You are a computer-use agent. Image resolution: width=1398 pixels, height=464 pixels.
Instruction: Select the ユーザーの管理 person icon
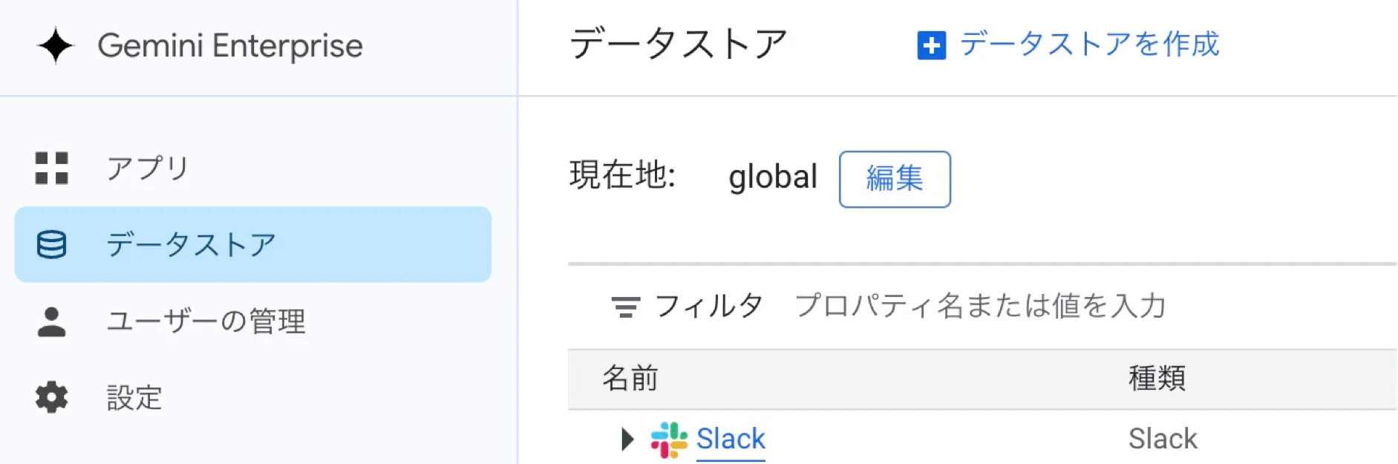[x=52, y=321]
